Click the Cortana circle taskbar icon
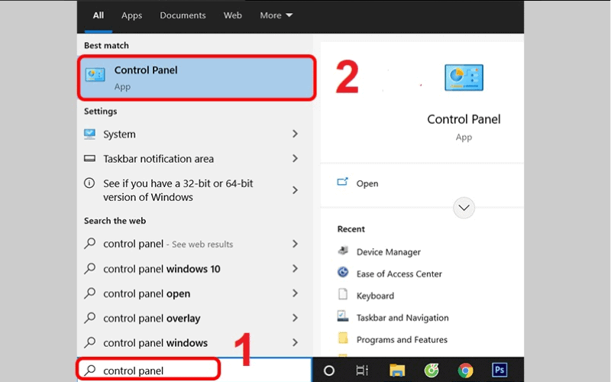The height and width of the screenshot is (382, 611). coord(329,371)
